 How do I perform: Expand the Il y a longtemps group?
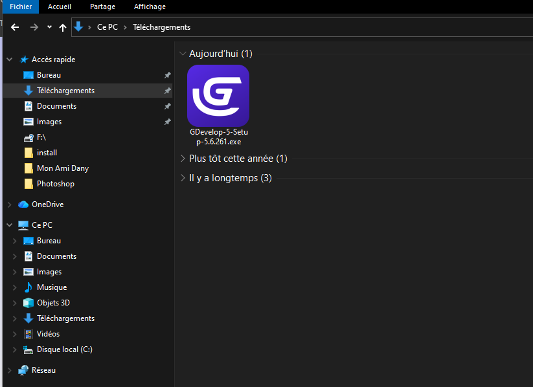click(x=183, y=178)
